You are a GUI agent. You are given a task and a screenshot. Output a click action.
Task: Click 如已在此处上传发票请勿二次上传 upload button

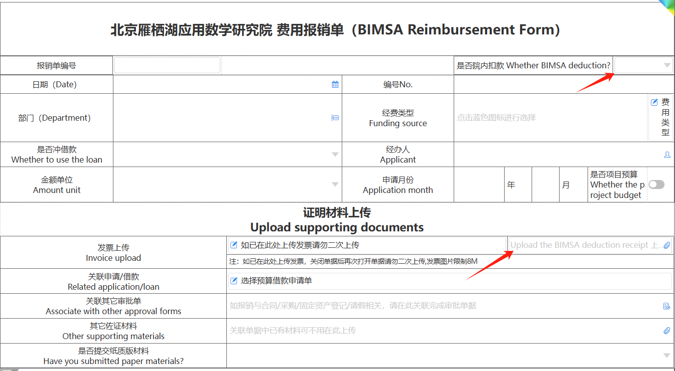pyautogui.click(x=300, y=245)
